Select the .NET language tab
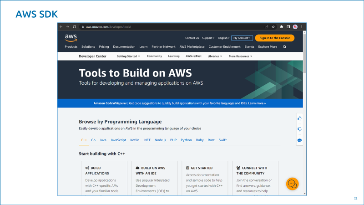The width and height of the screenshot is (364, 205). (147, 140)
